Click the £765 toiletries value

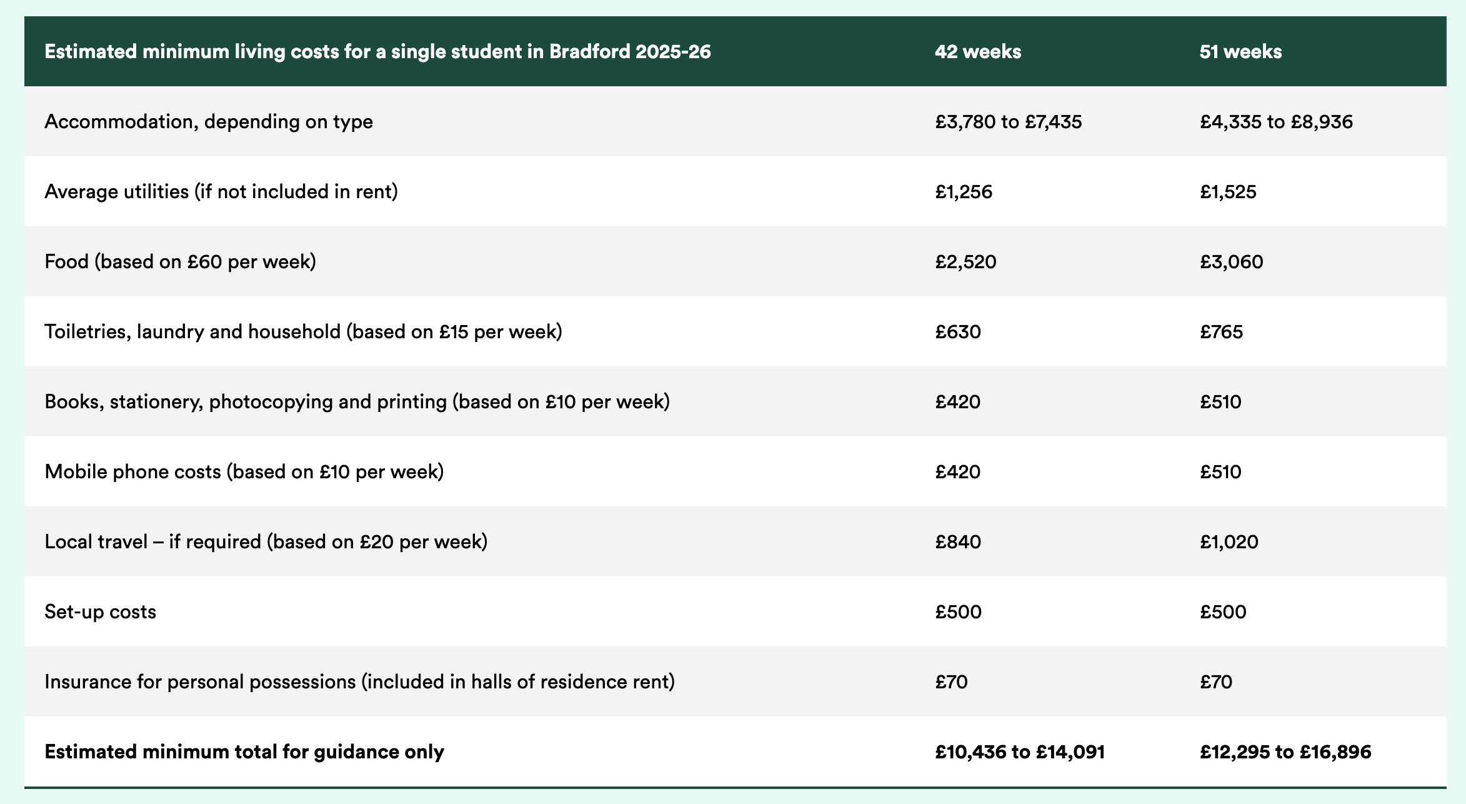1221,331
